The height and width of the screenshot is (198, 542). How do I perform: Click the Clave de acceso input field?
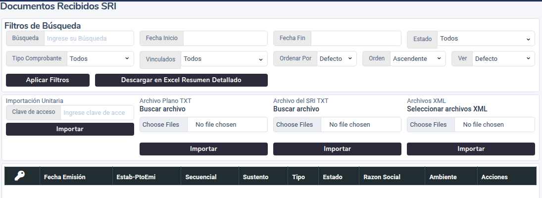[x=97, y=113]
